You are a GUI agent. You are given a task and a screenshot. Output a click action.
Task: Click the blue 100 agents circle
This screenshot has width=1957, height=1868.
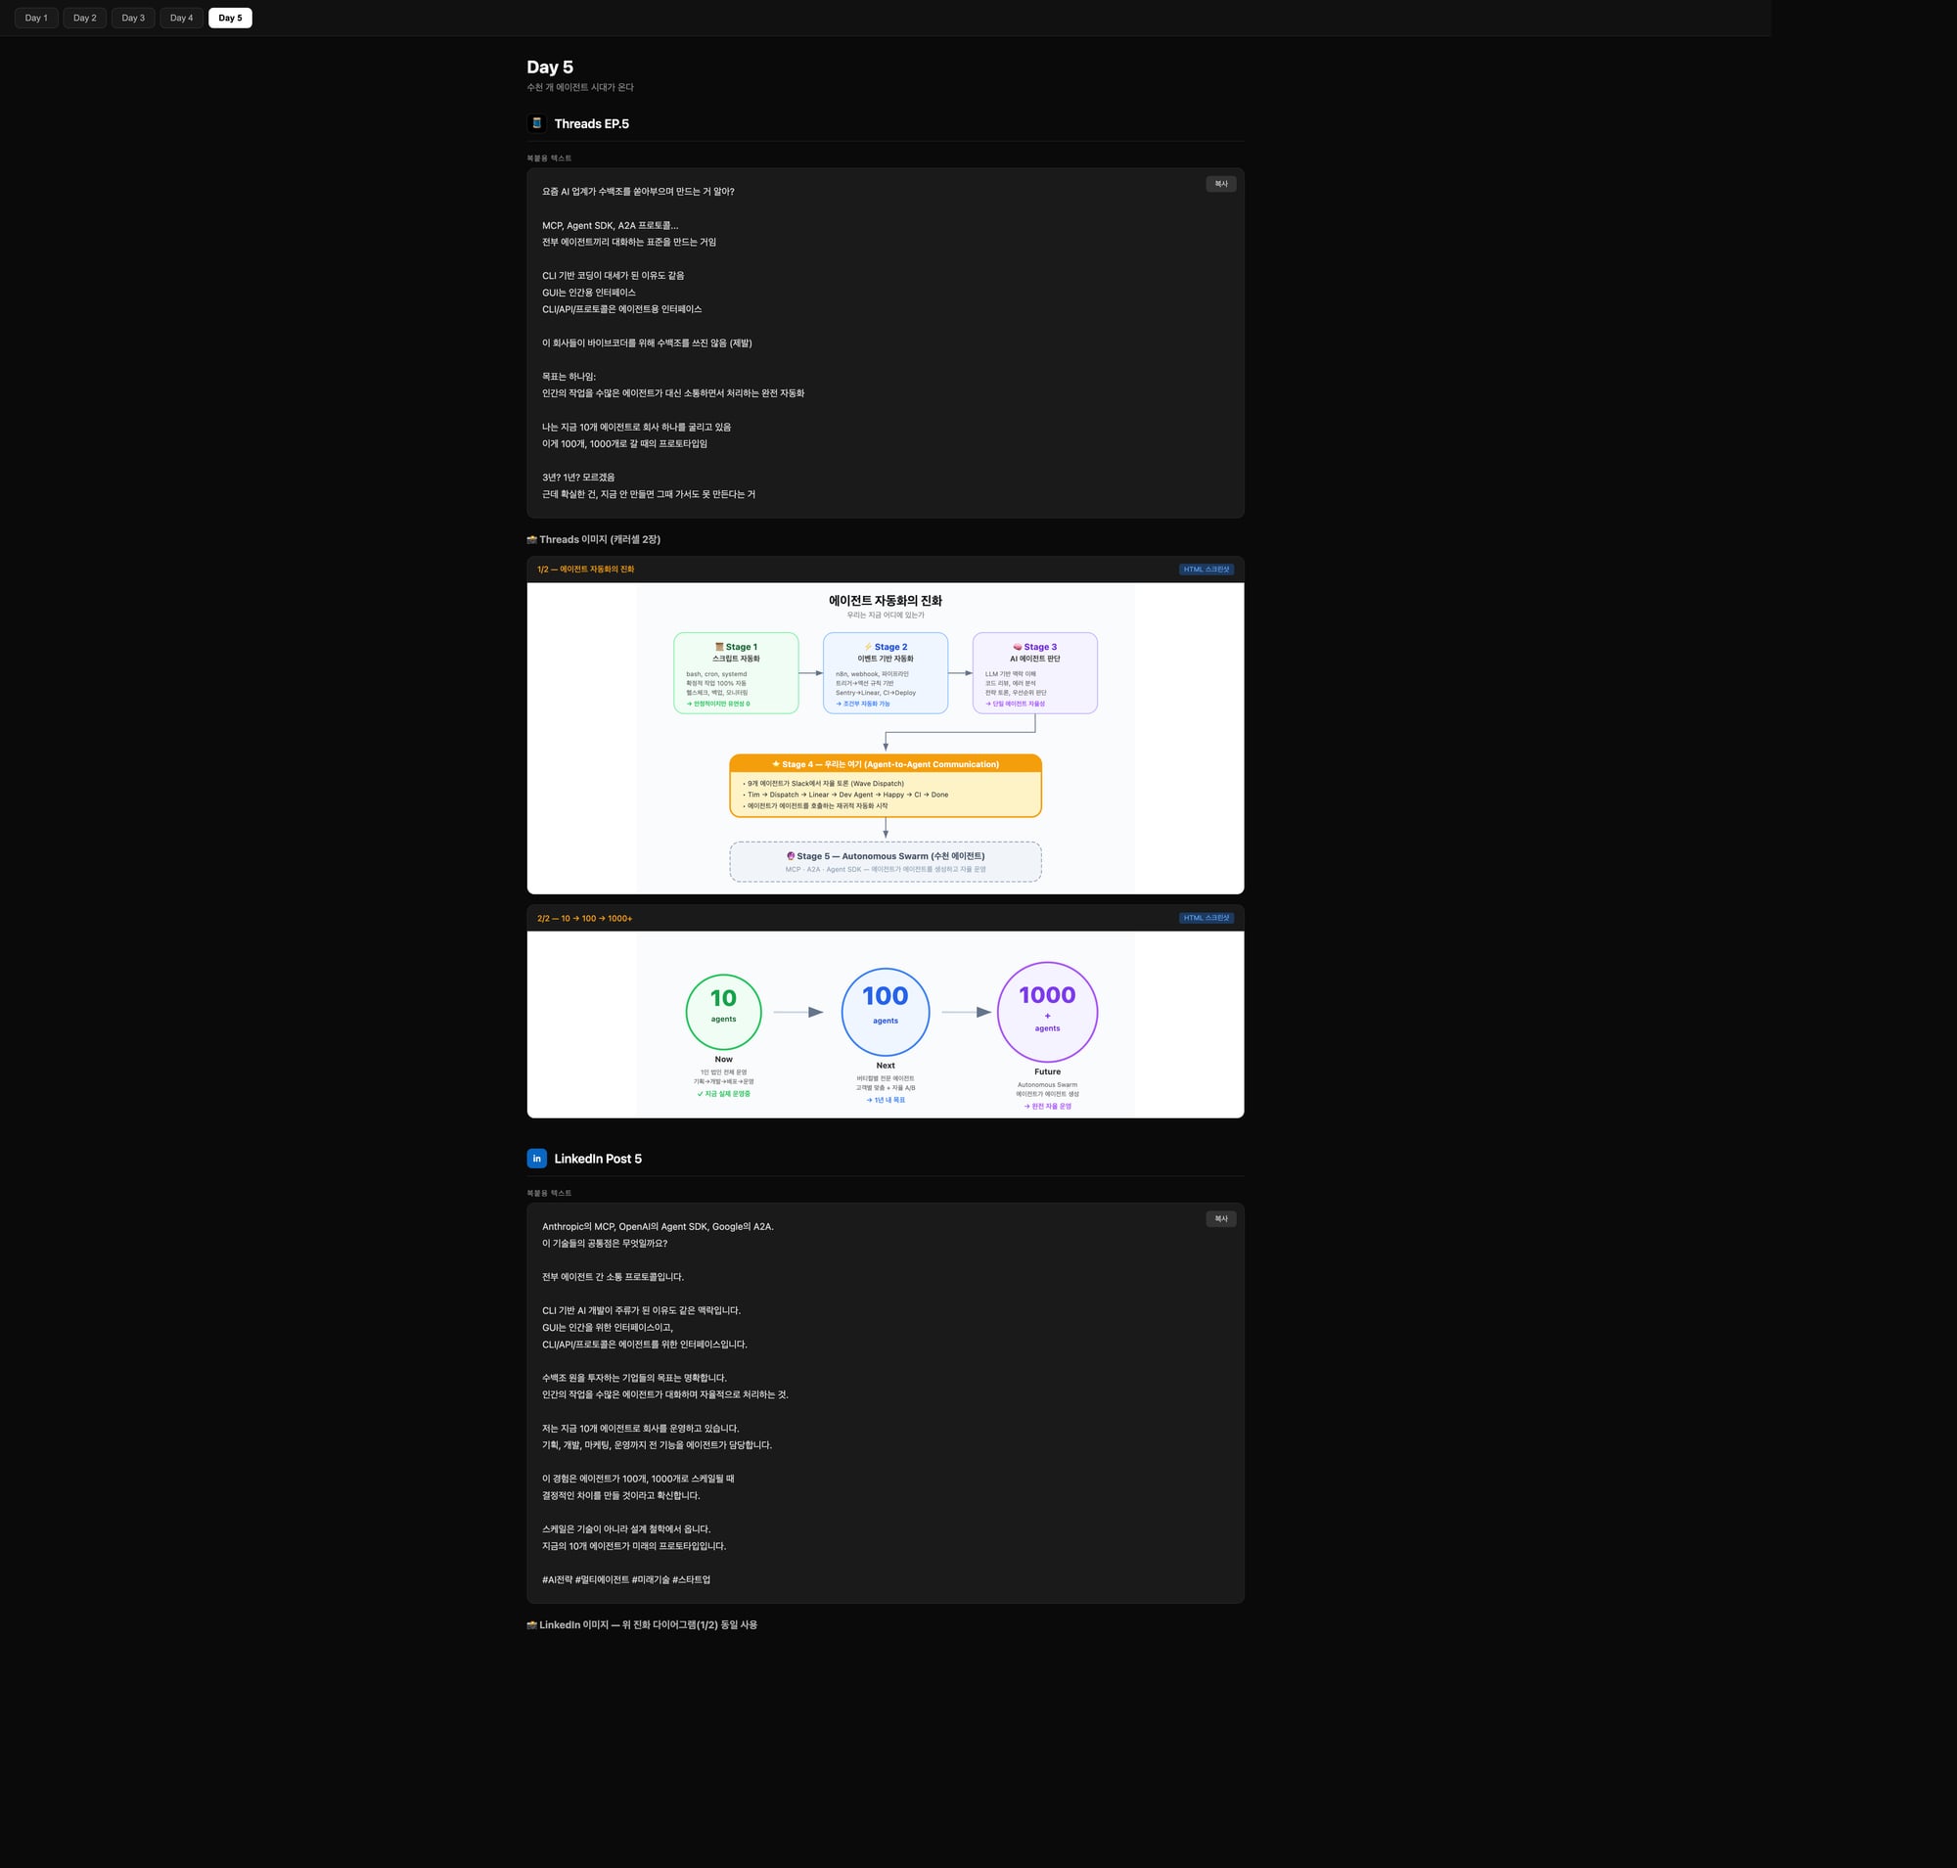886,1012
